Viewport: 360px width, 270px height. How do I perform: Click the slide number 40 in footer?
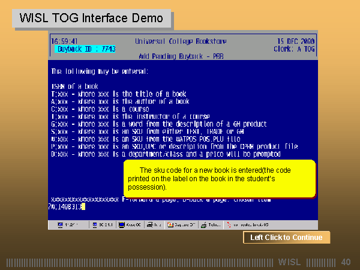click(346, 262)
